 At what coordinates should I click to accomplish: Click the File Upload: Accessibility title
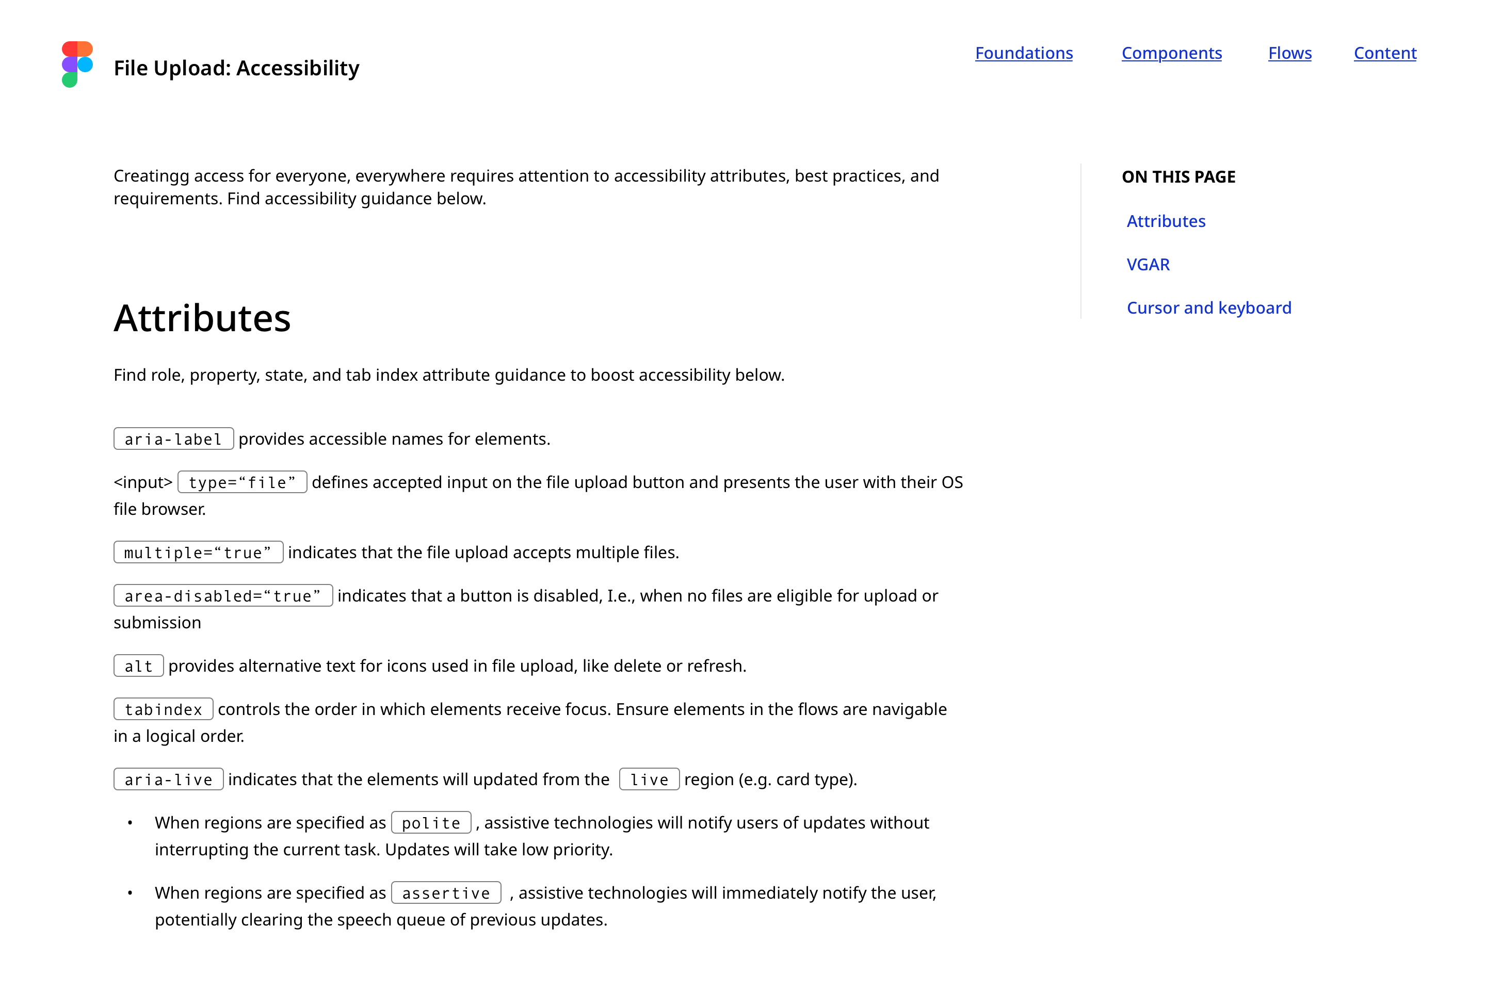(x=237, y=68)
